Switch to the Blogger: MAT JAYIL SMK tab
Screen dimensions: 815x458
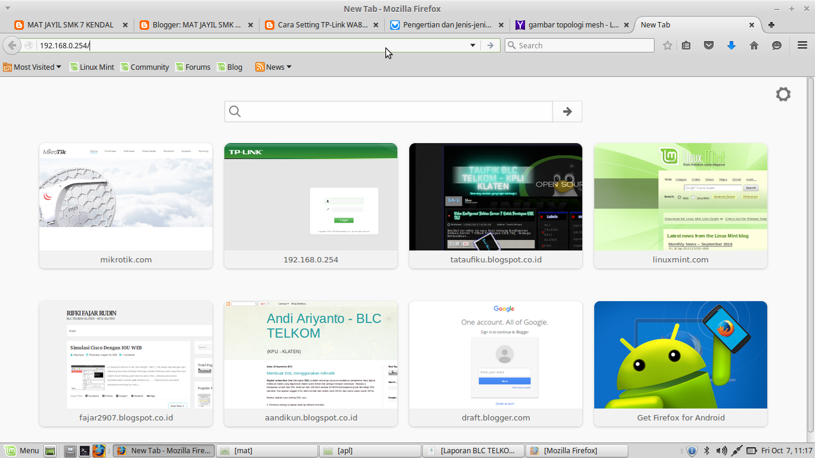point(196,25)
